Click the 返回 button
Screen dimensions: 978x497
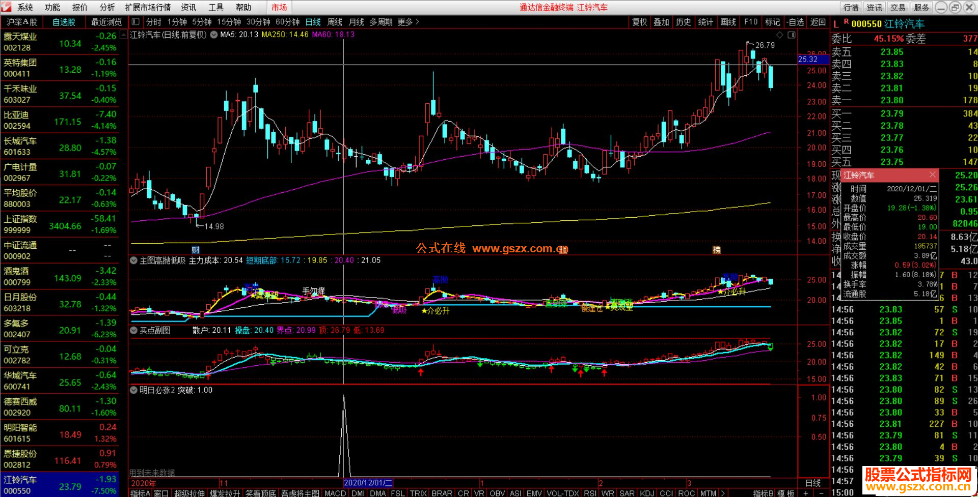pyautogui.click(x=818, y=22)
